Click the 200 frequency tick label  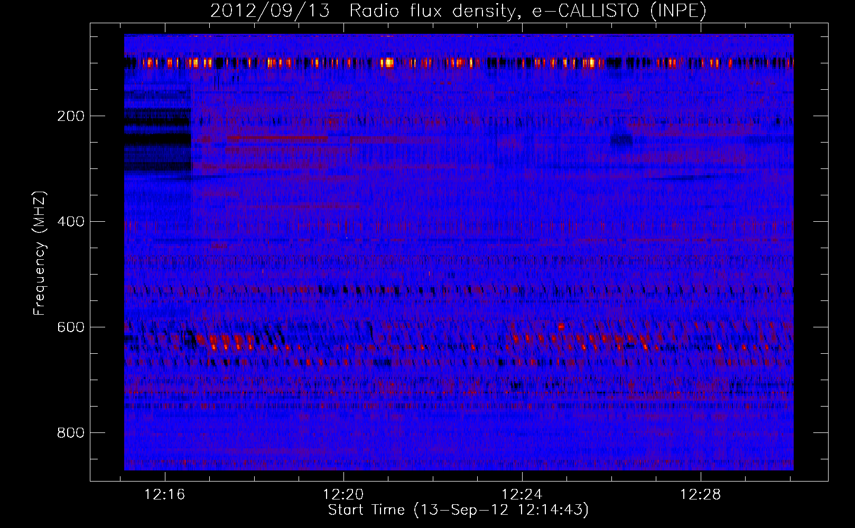71,116
